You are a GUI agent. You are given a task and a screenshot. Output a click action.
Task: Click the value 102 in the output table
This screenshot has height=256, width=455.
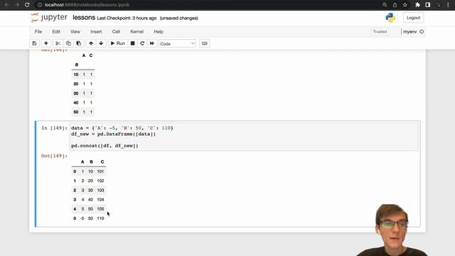click(x=100, y=181)
